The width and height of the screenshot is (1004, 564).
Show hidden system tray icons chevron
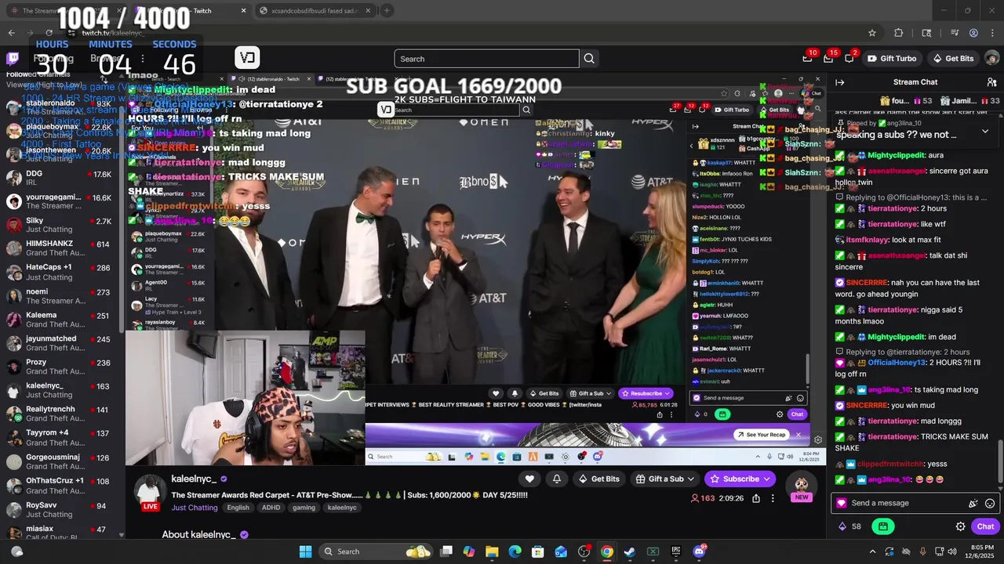pyautogui.click(x=872, y=551)
